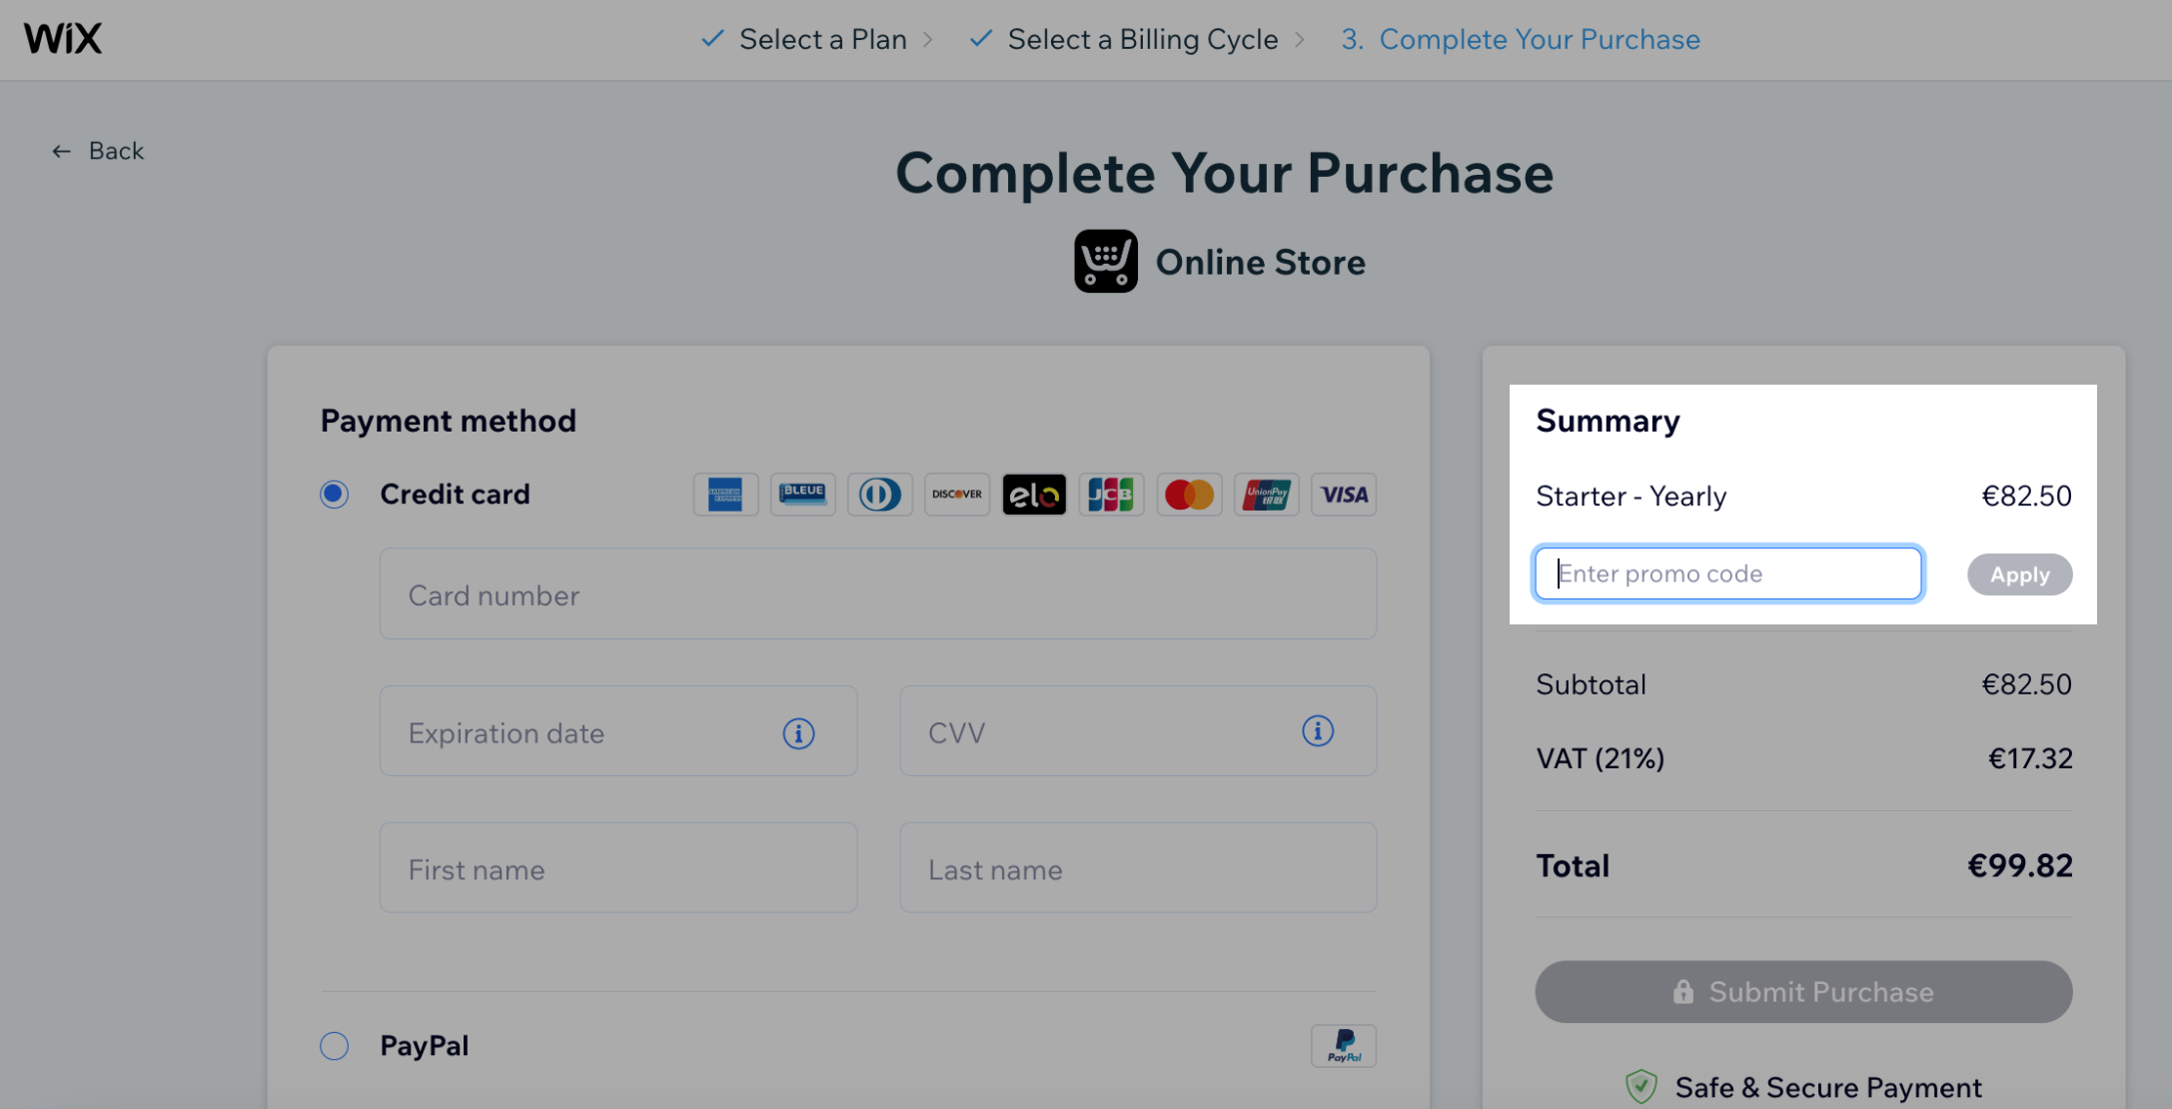This screenshot has height=1109, width=2172.
Task: Click the Elo card icon
Action: (1034, 494)
